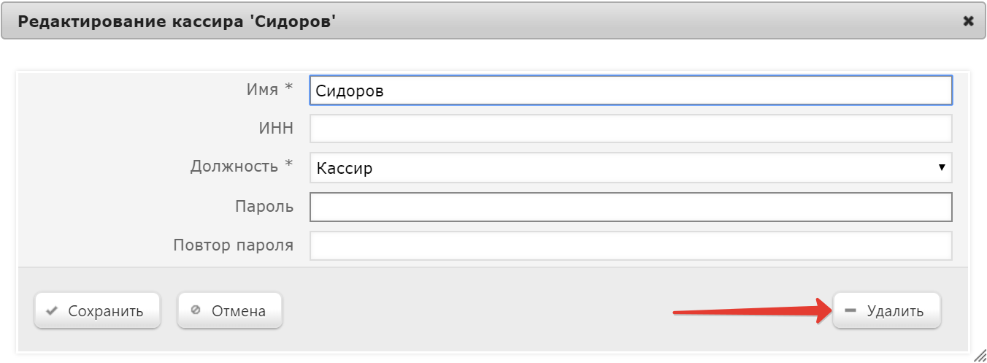Delete the cashier using Удалить
The image size is (987, 363).
pos(887,311)
